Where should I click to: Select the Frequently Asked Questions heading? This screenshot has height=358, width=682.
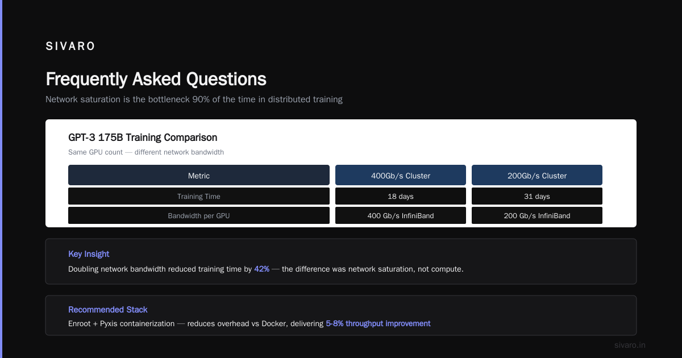pos(156,79)
